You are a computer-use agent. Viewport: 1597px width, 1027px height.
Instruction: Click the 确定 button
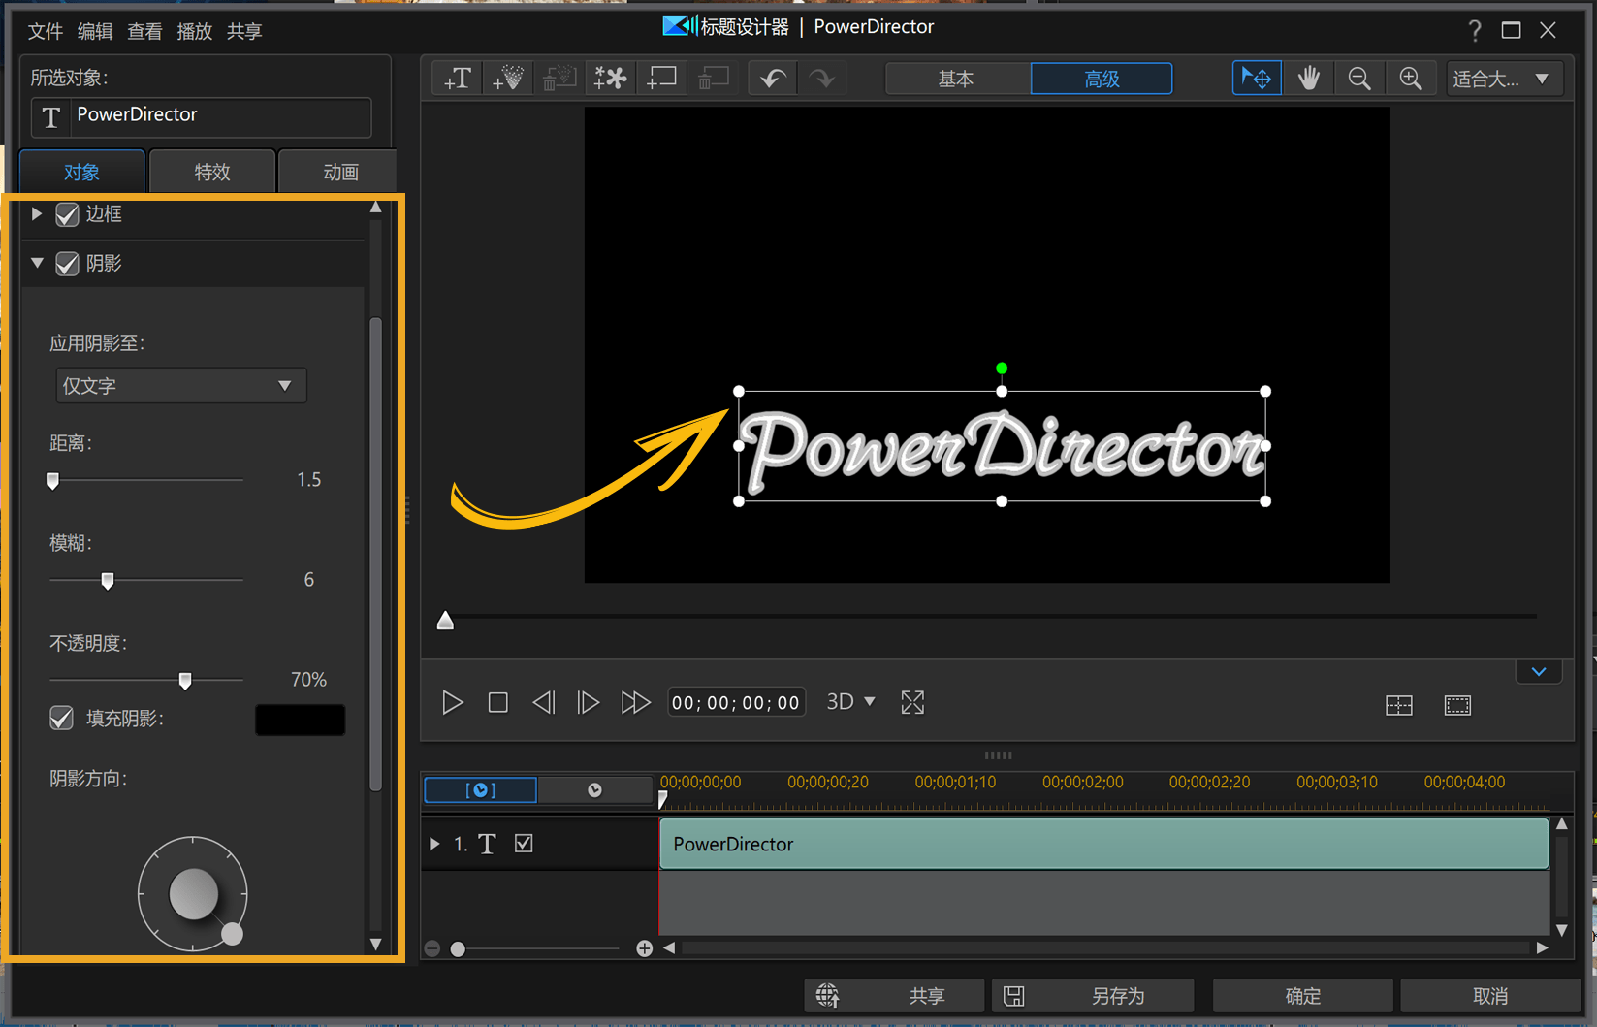(1301, 996)
